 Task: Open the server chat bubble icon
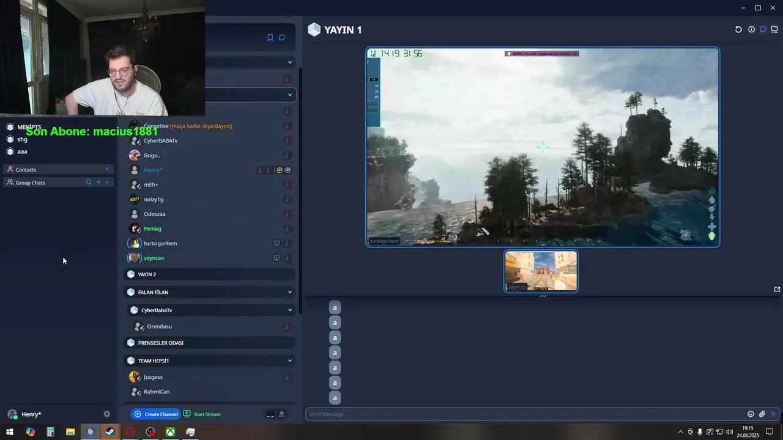click(x=282, y=37)
